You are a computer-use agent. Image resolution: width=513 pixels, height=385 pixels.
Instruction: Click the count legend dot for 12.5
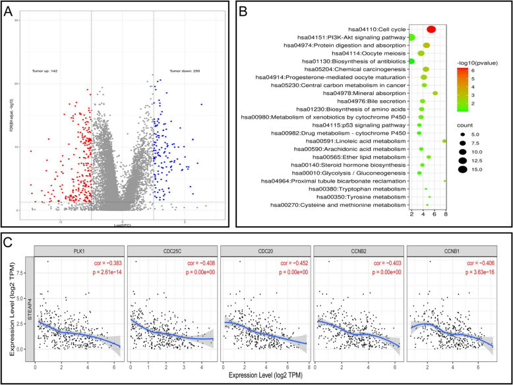tap(462, 161)
